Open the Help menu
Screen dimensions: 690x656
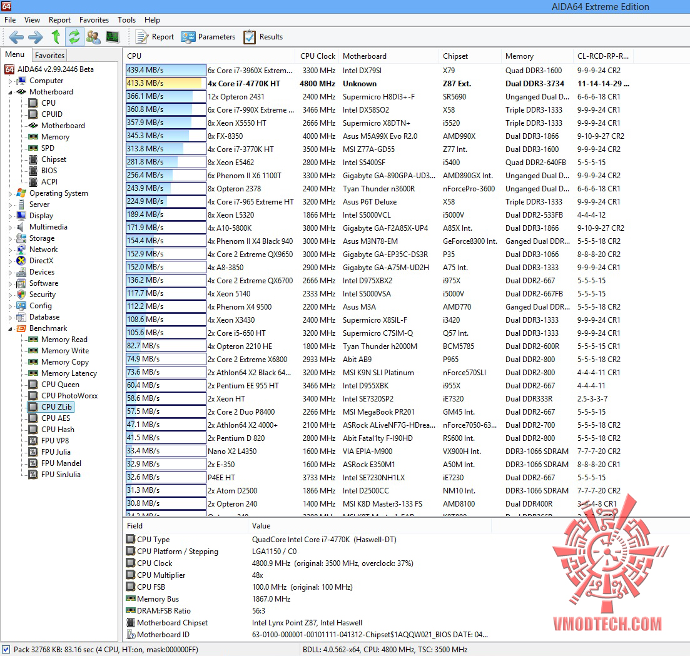[152, 20]
